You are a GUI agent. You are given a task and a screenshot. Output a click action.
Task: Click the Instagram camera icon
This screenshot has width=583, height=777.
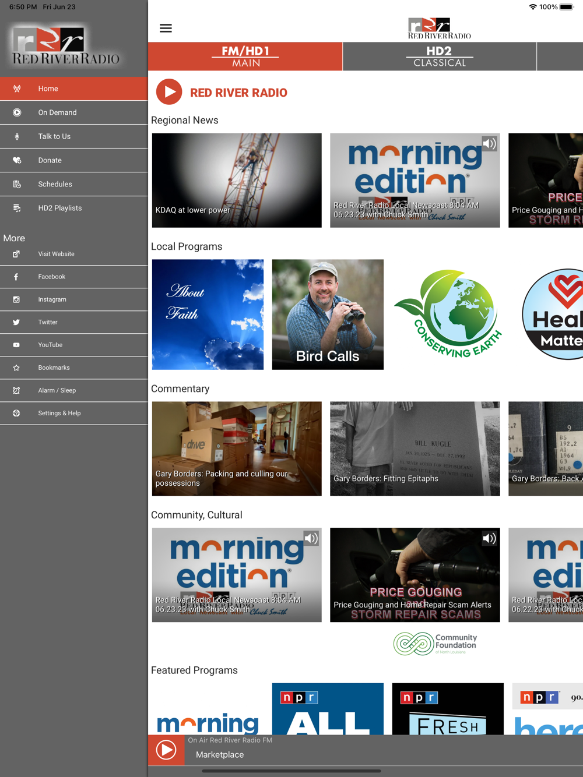16,299
